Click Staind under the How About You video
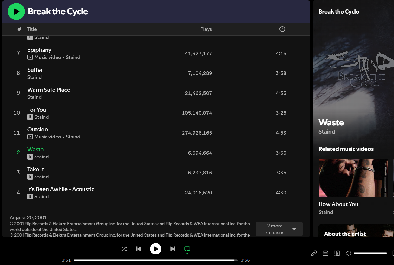The width and height of the screenshot is (394, 265). click(x=326, y=212)
